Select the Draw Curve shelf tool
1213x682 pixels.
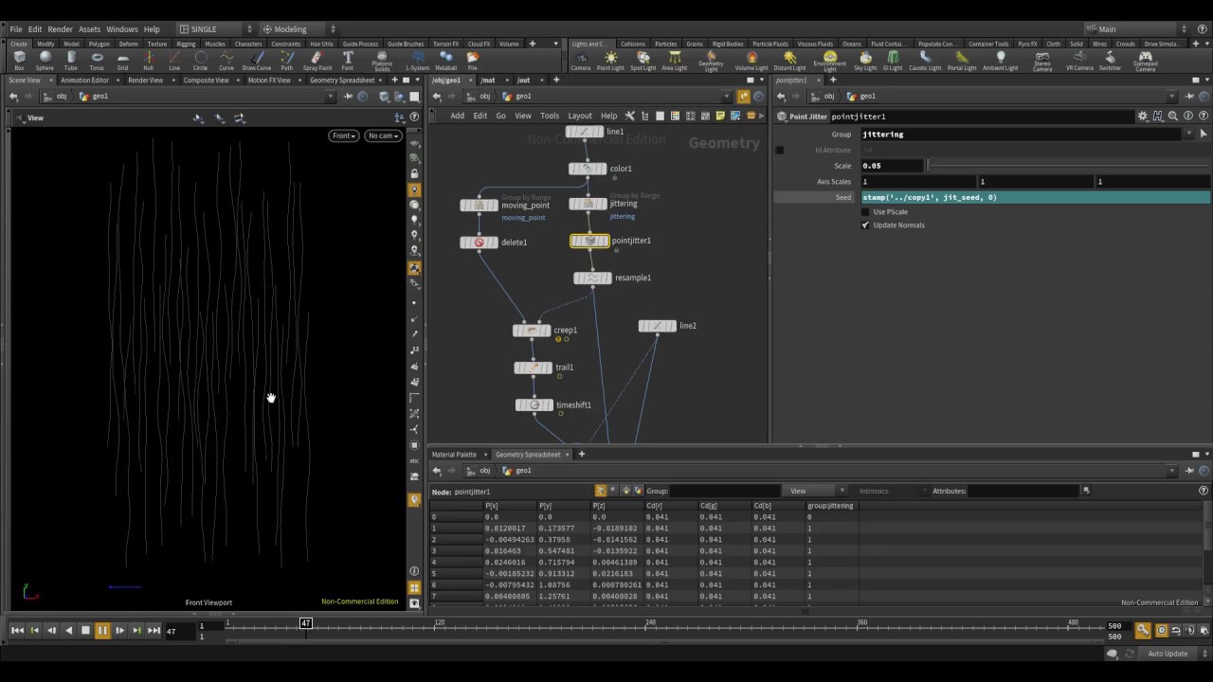point(256,61)
